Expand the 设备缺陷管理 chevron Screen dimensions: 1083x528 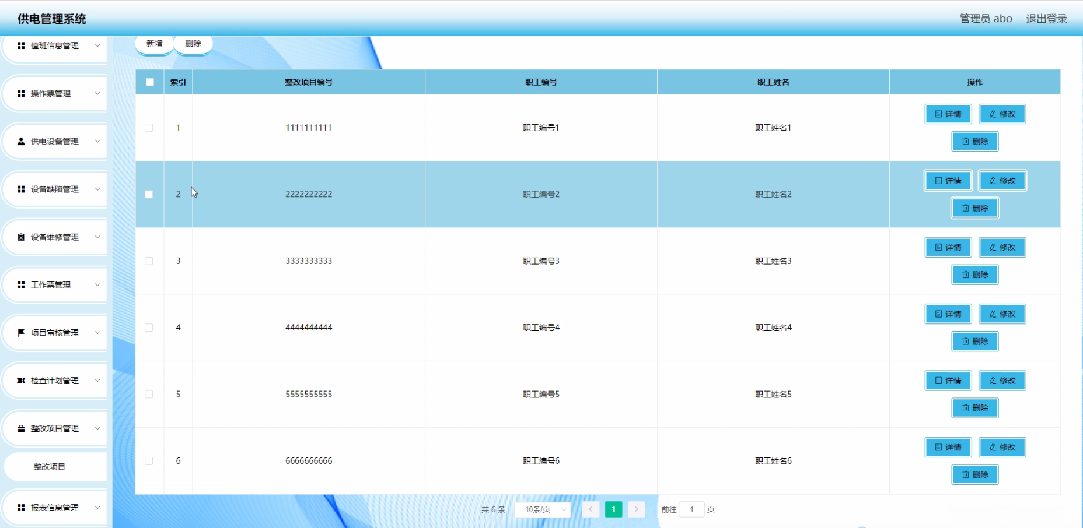click(x=97, y=189)
